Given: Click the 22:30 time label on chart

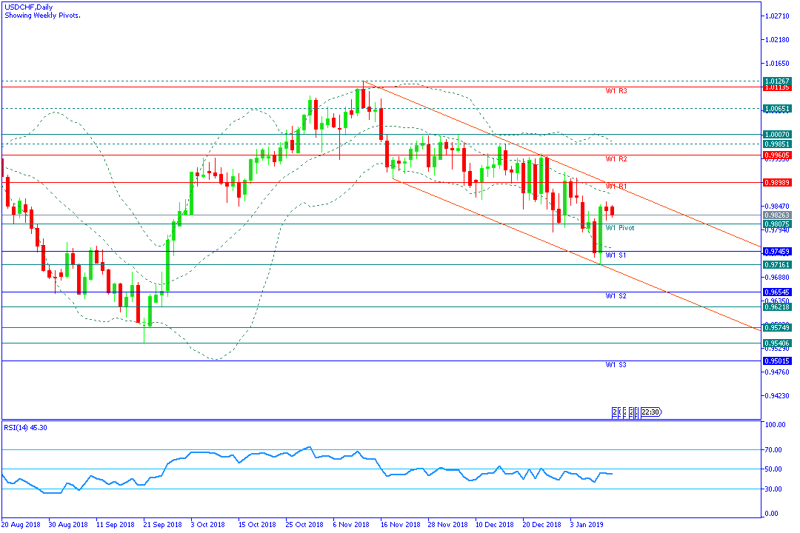Looking at the screenshot, I should 650,412.
